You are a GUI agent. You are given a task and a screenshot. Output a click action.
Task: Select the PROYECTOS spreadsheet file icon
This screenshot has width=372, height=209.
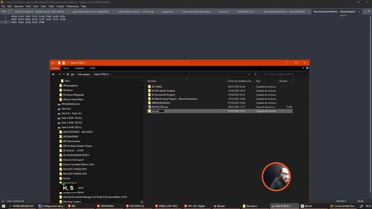point(149,107)
